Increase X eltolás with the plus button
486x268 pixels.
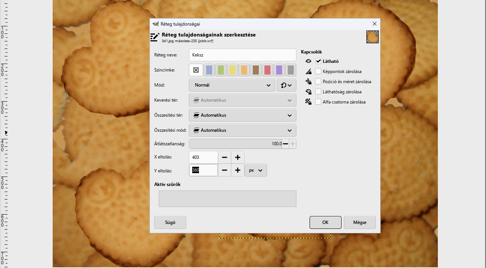point(238,157)
